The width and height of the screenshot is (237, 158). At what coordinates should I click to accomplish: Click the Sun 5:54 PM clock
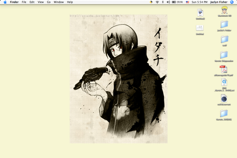pos(199,2)
